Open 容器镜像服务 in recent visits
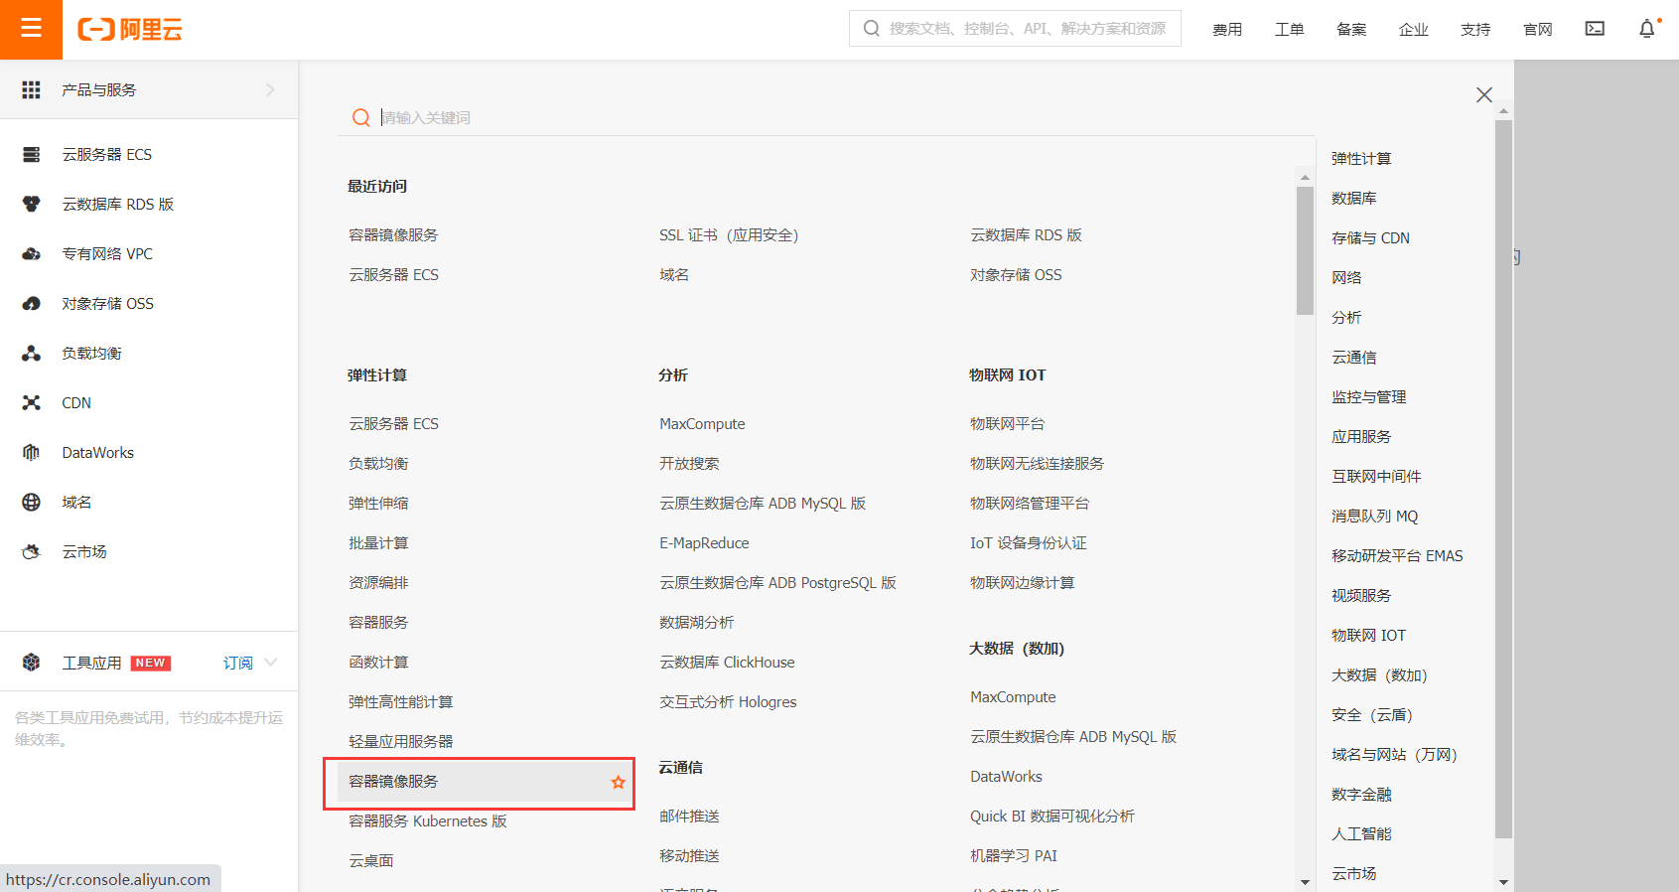 point(393,235)
